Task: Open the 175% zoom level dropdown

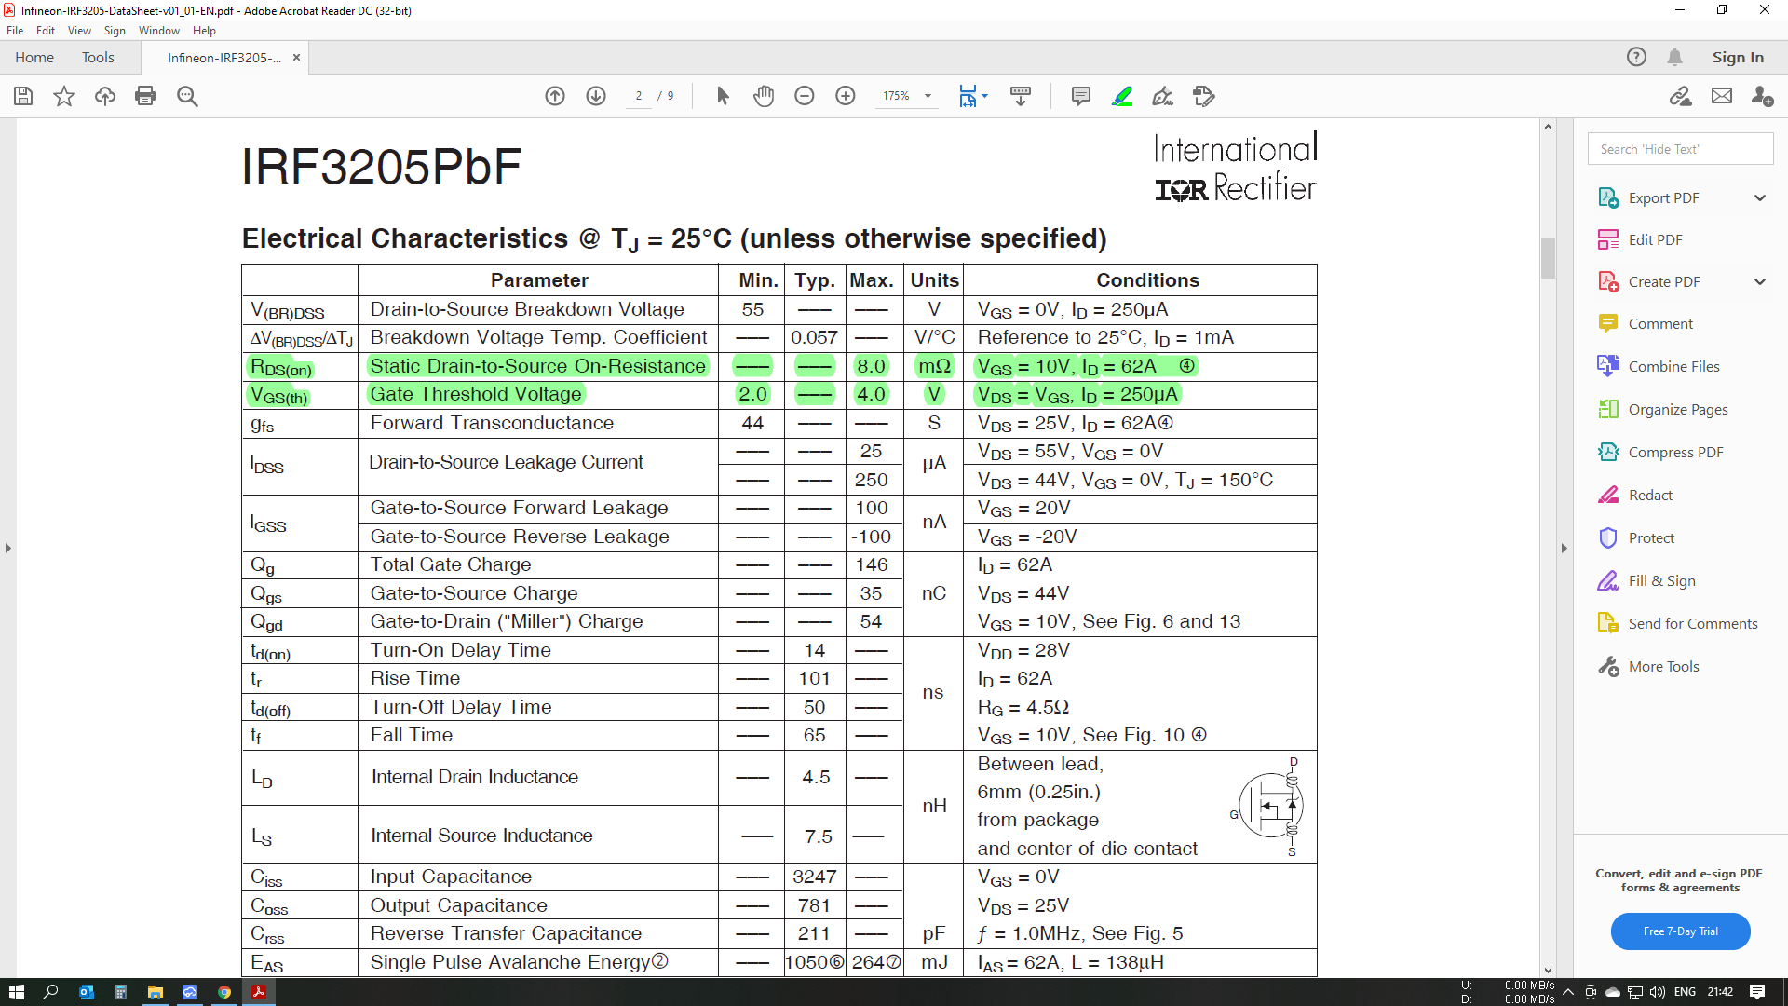Action: 928,96
